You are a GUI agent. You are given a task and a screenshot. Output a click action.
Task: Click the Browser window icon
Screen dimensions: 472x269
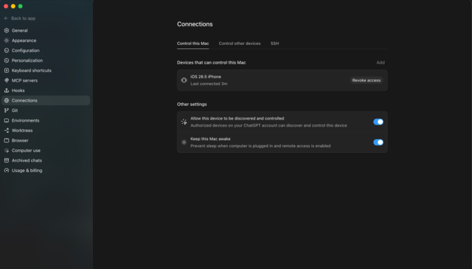coord(7,140)
